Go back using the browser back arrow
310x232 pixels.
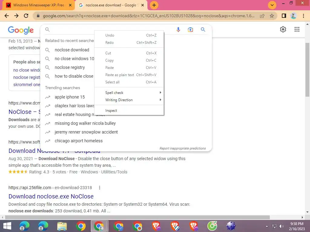point(7,16)
